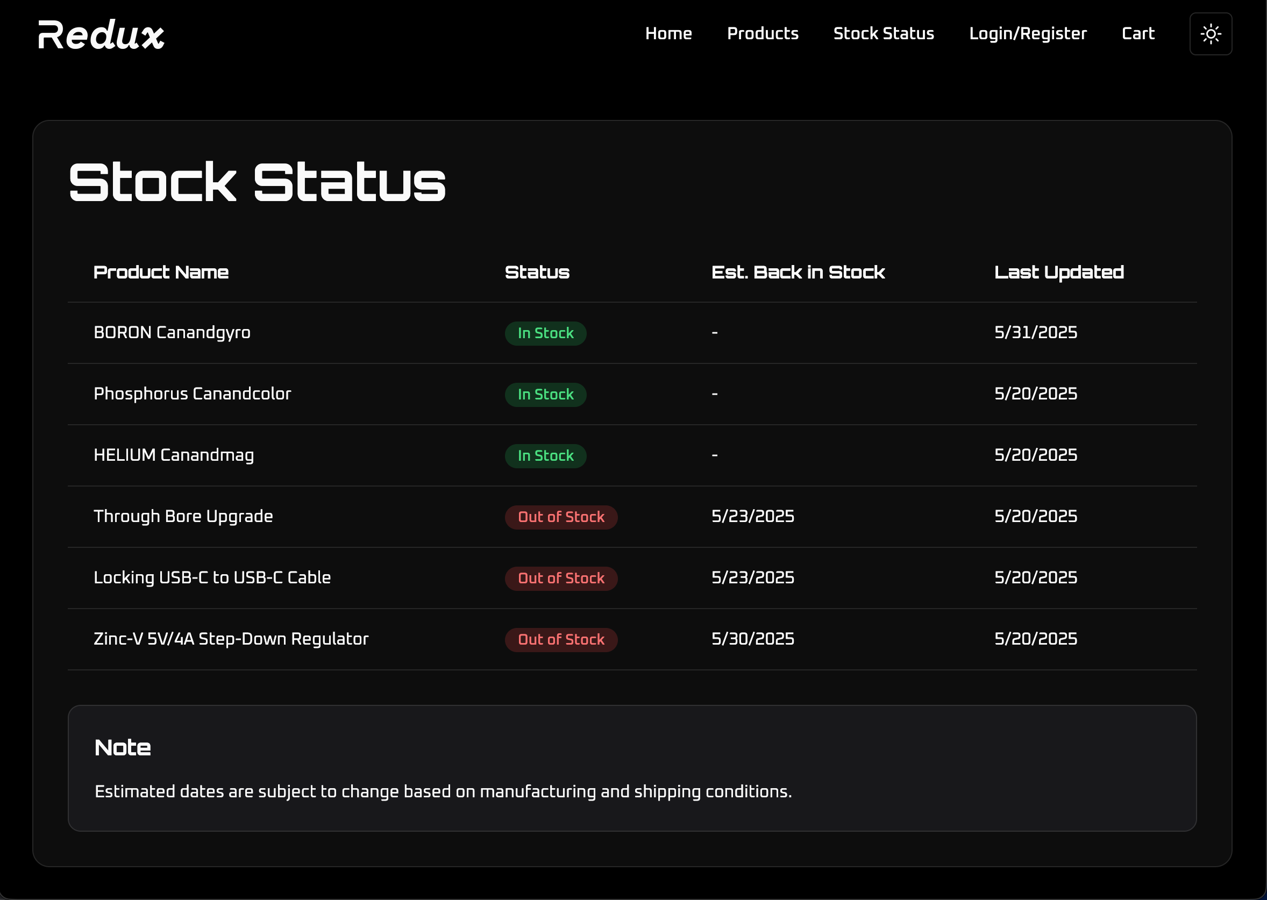Click the Redux logo
This screenshot has width=1267, height=900.
[102, 35]
